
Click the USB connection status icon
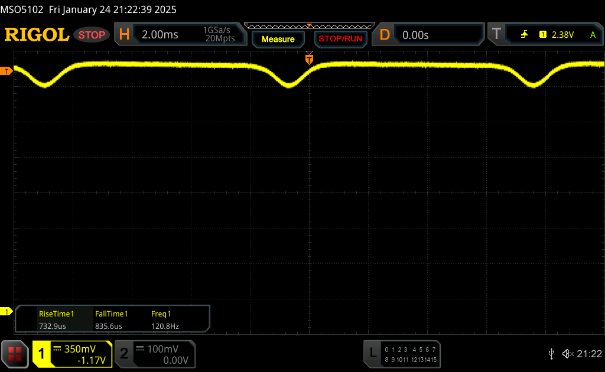click(x=551, y=354)
